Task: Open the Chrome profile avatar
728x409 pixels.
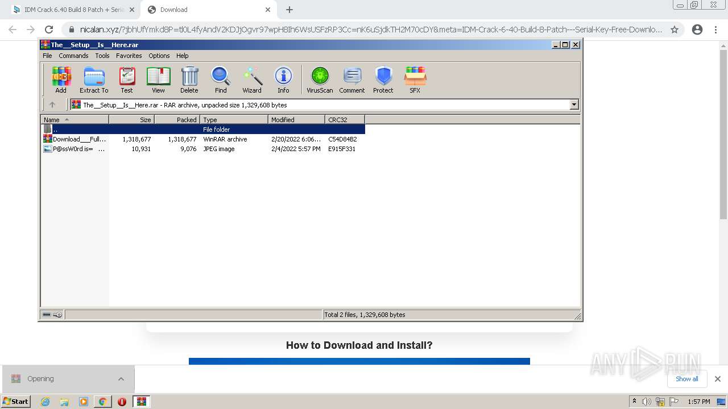Action: tap(697, 30)
